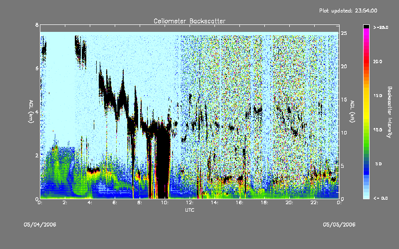Click the '10.0' colorbar scale label
Viewport: 399px width, 249px height.
[378, 130]
